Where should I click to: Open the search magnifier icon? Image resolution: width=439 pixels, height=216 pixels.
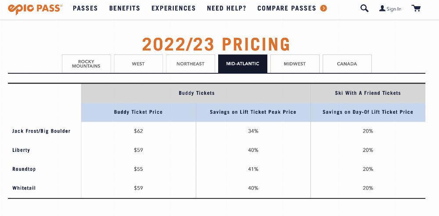pyautogui.click(x=364, y=8)
